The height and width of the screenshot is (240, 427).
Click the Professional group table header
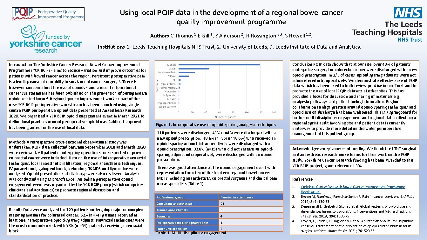tap(170, 197)
